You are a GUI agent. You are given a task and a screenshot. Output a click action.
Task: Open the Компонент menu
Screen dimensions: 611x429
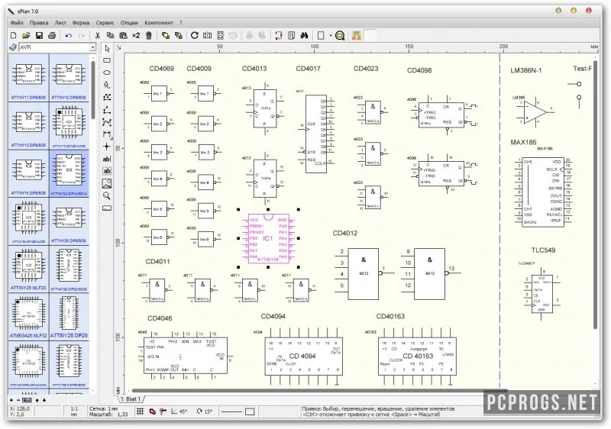(x=159, y=23)
